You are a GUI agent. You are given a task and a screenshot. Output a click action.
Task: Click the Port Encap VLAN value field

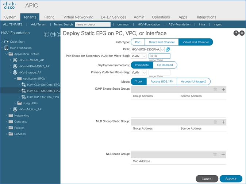(159, 56)
